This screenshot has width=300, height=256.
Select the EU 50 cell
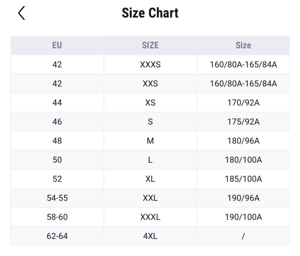click(x=57, y=160)
